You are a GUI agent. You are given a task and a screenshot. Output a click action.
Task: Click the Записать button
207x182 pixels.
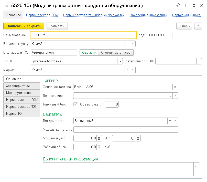click(x=57, y=26)
